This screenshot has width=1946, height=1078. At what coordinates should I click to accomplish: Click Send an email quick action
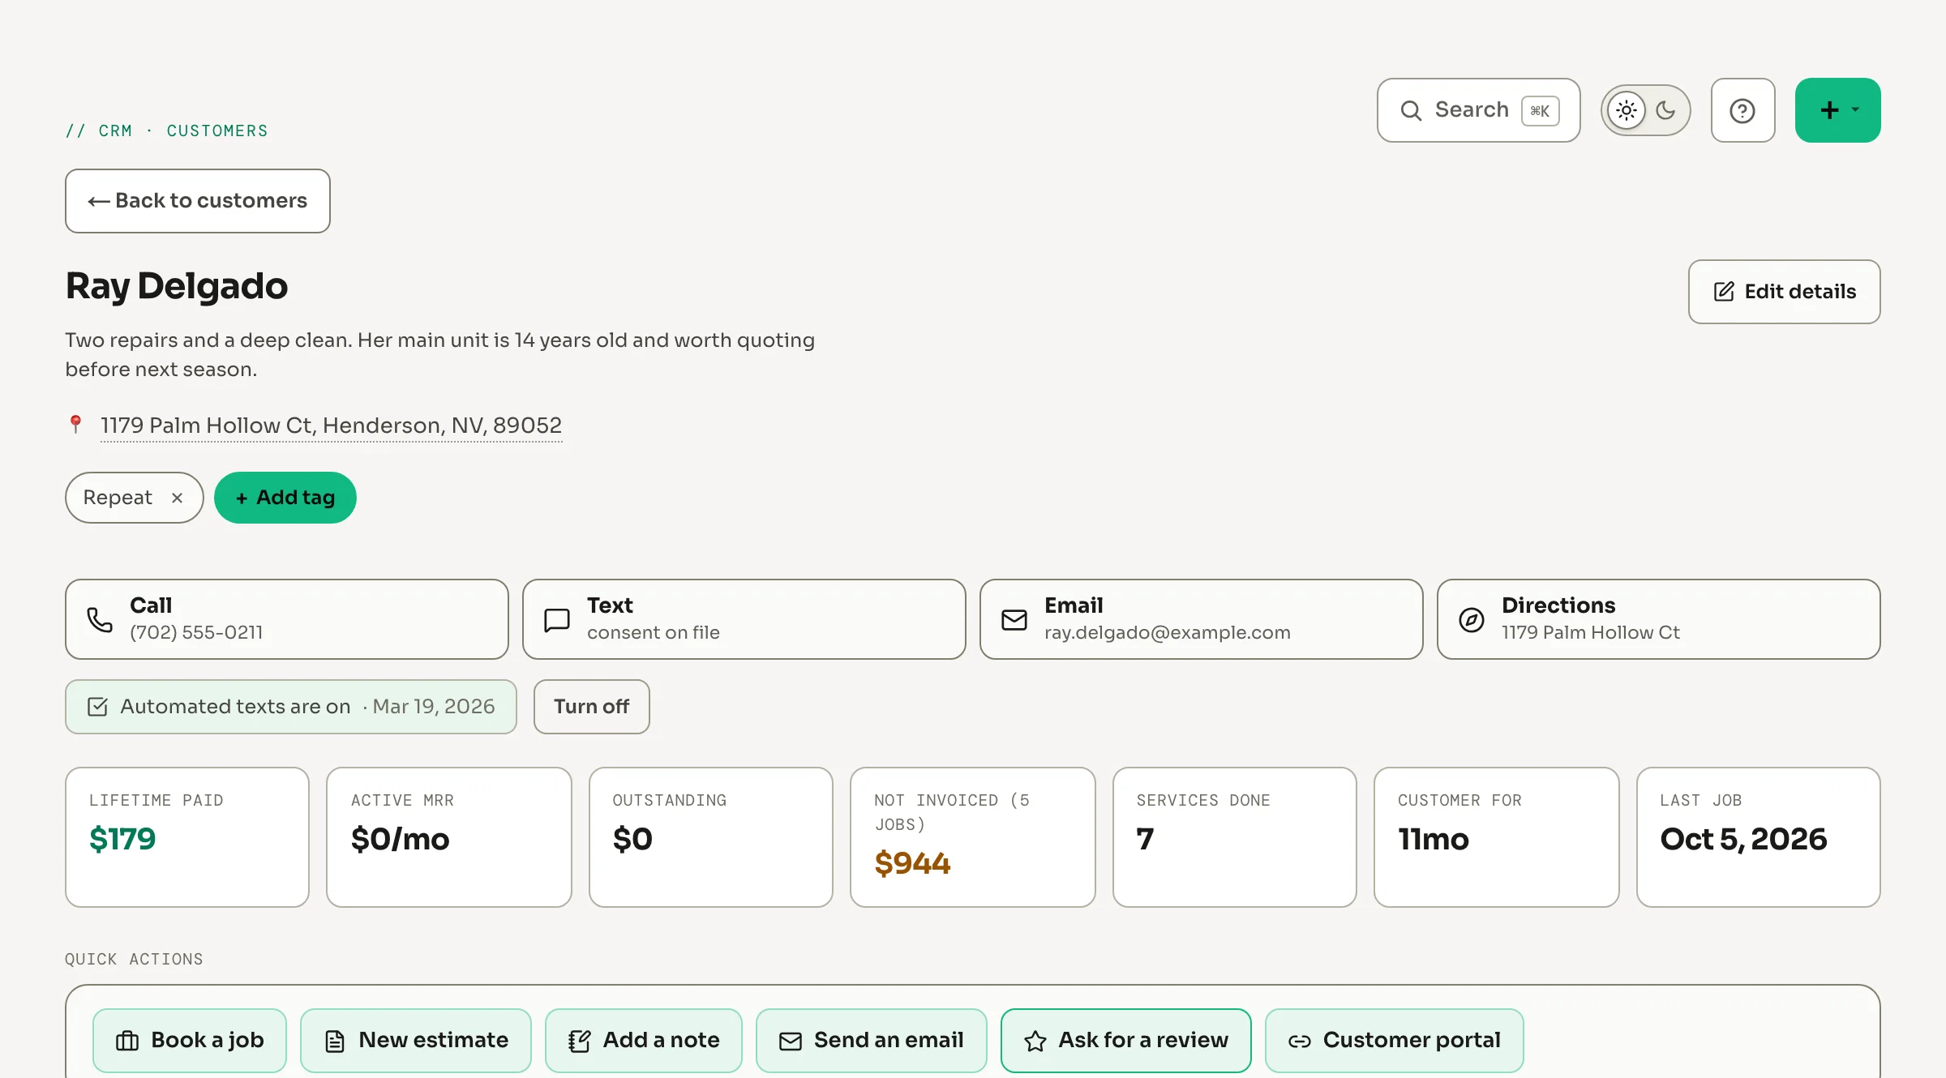click(872, 1041)
